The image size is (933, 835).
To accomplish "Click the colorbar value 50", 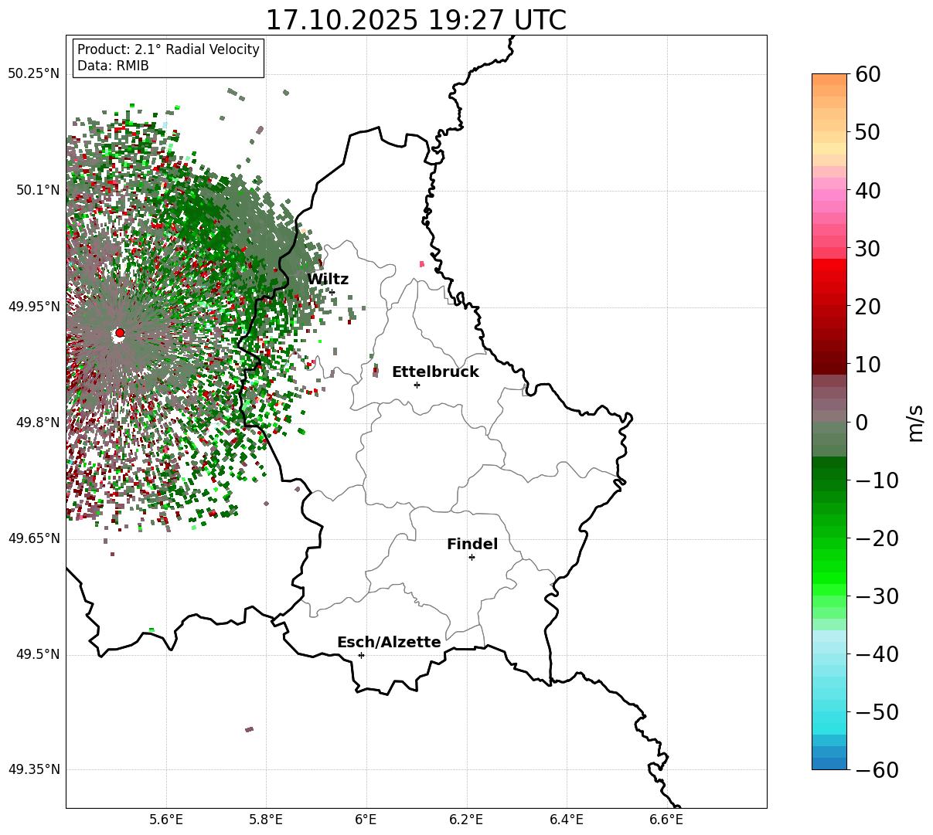I will pos(868,132).
